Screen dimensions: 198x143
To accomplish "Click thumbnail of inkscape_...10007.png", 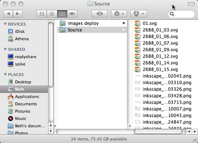I will tap(137, 109).
